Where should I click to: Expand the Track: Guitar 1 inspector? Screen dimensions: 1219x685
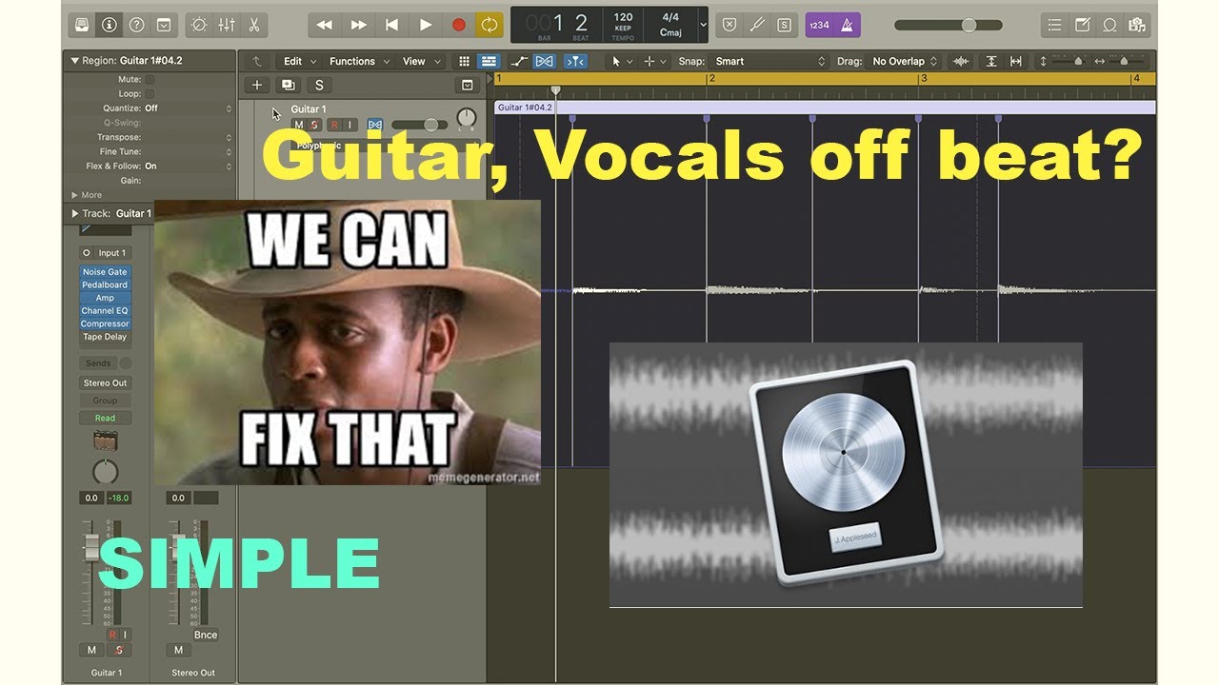point(75,214)
